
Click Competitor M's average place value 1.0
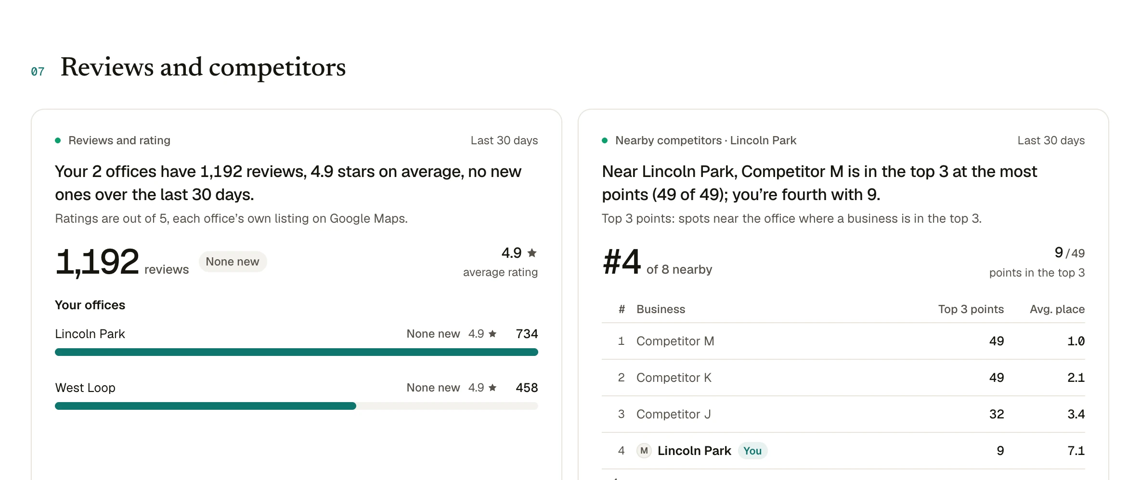coord(1076,341)
